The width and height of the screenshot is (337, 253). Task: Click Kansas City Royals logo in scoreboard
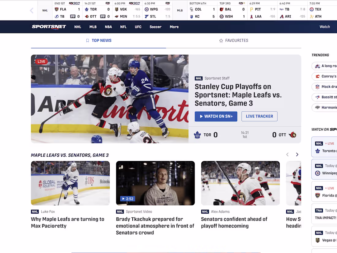point(192,16)
